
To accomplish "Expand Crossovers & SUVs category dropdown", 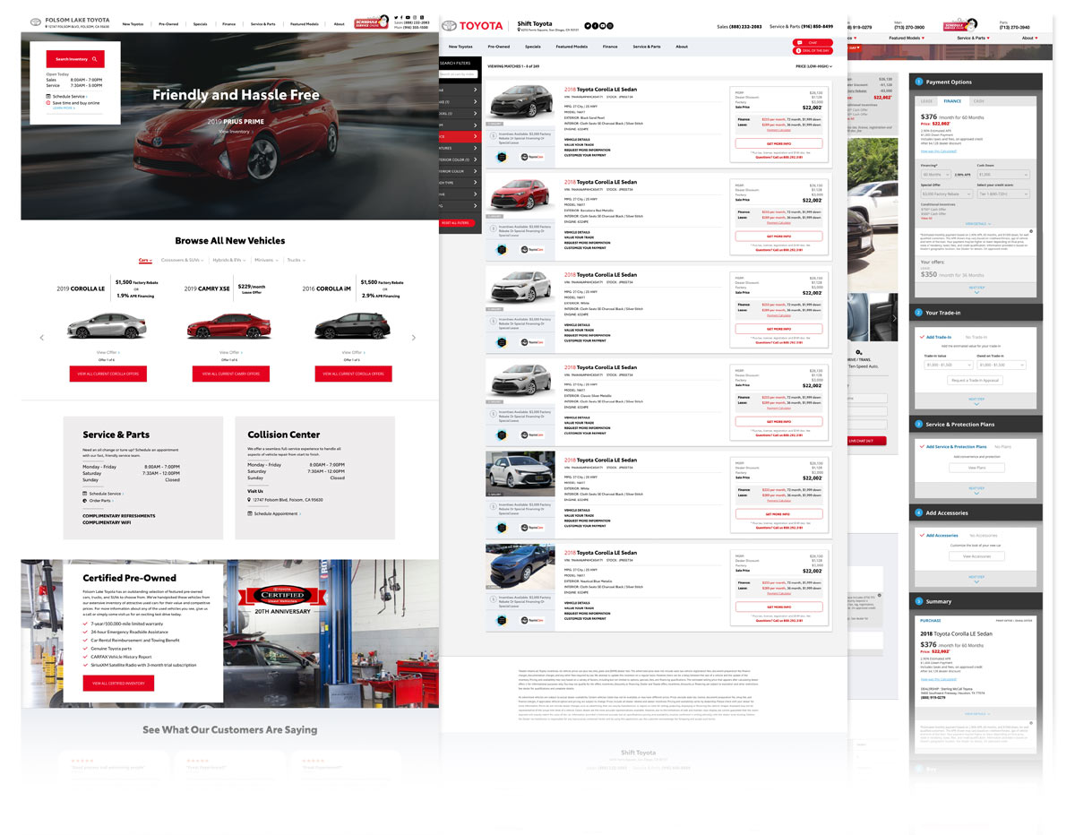I will click(182, 260).
